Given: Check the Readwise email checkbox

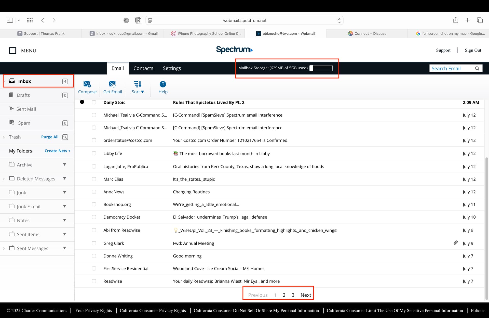Looking at the screenshot, I should point(94,281).
